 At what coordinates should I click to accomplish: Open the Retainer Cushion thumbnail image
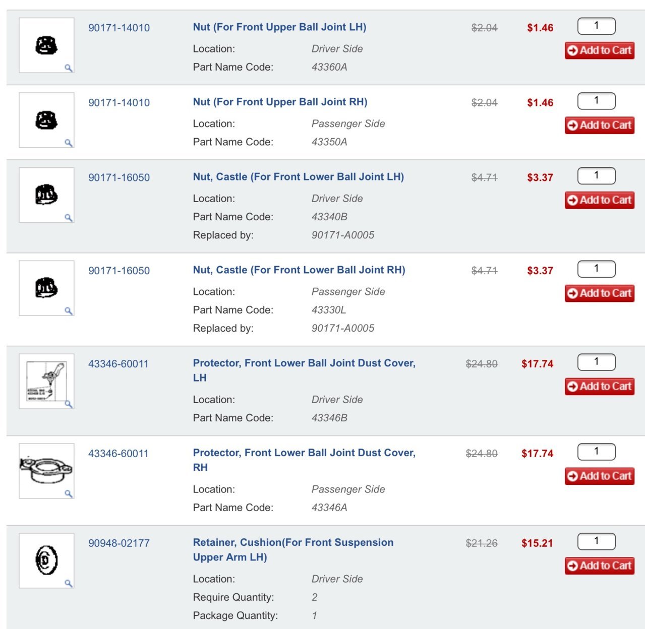tap(46, 560)
